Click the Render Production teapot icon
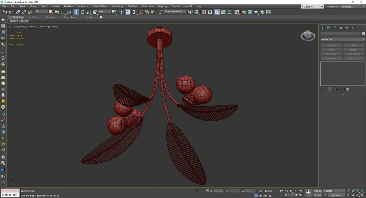The height and width of the screenshot is (198, 366). click(x=257, y=12)
